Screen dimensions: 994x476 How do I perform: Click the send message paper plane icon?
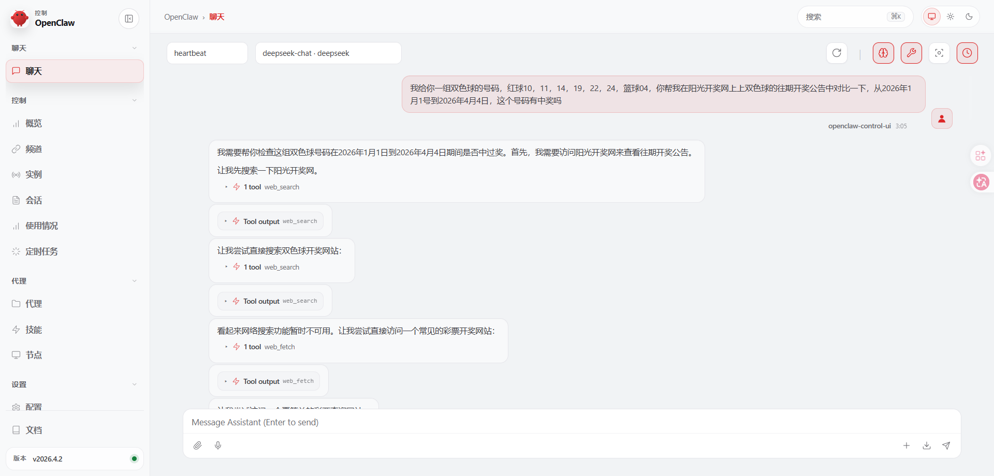[946, 445]
